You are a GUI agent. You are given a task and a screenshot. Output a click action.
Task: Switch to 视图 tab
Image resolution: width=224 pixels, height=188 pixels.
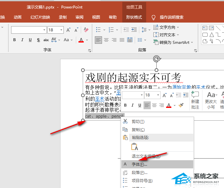point(96,17)
